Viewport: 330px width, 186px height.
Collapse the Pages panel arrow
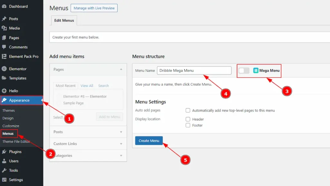[x=121, y=69]
